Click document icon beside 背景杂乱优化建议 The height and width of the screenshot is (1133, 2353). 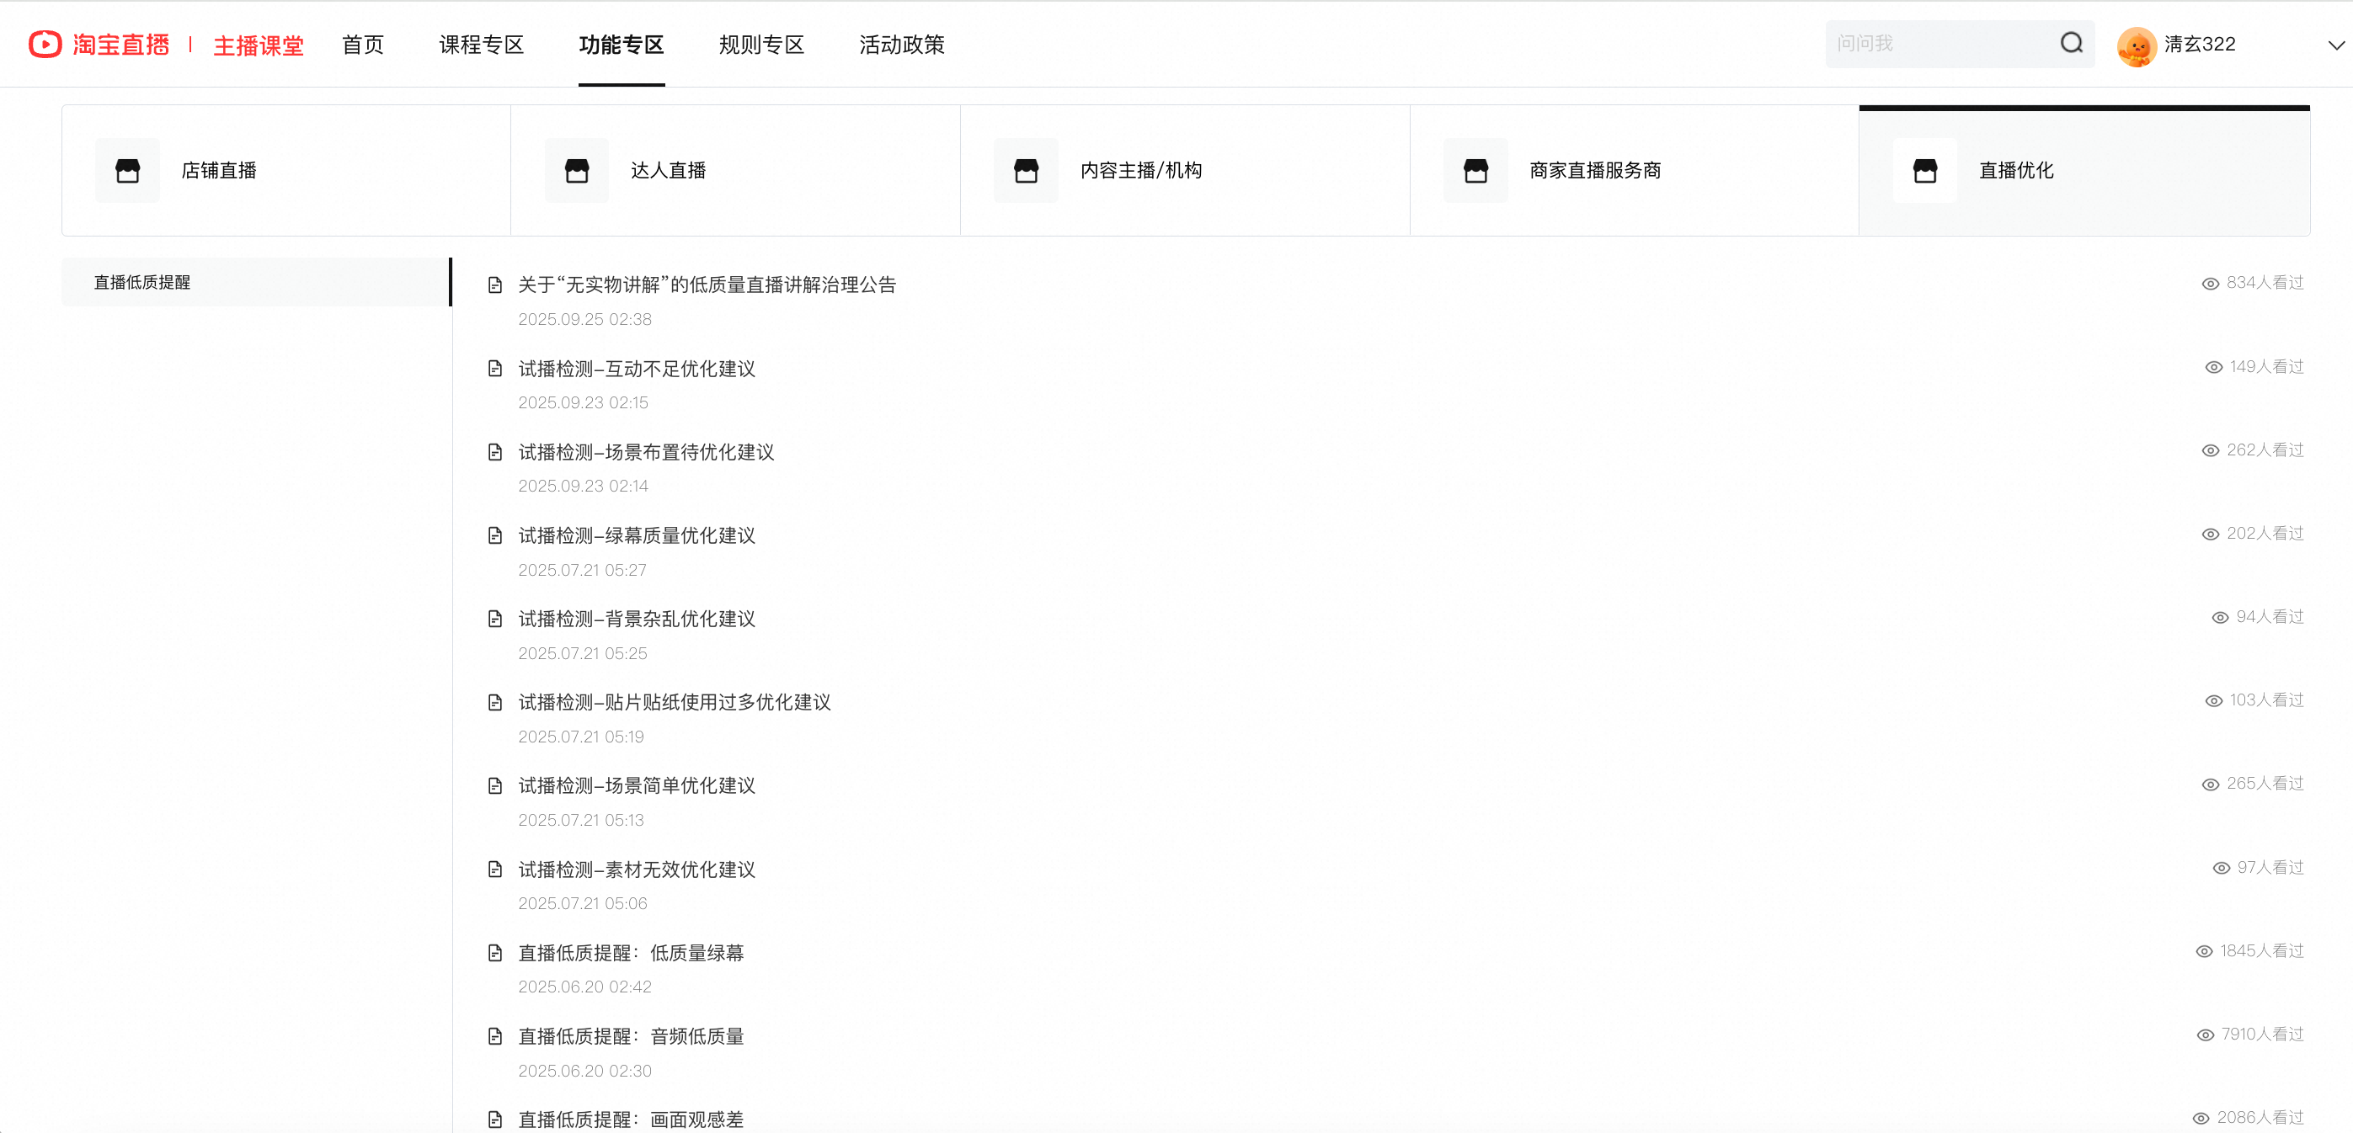click(495, 619)
